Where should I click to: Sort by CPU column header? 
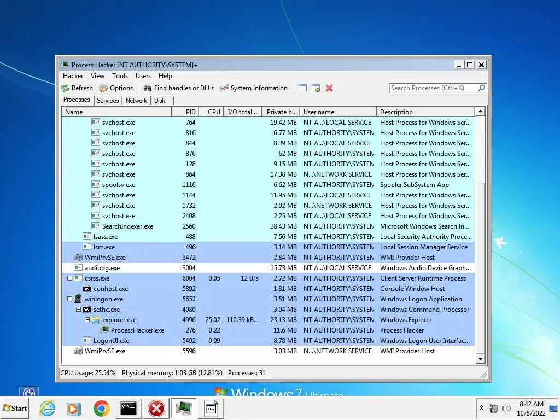pyautogui.click(x=212, y=112)
